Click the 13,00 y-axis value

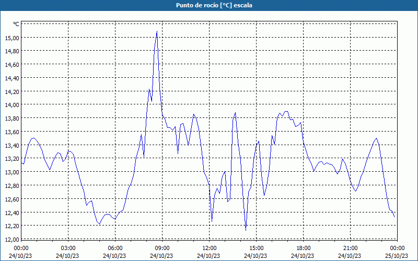click(x=12, y=172)
